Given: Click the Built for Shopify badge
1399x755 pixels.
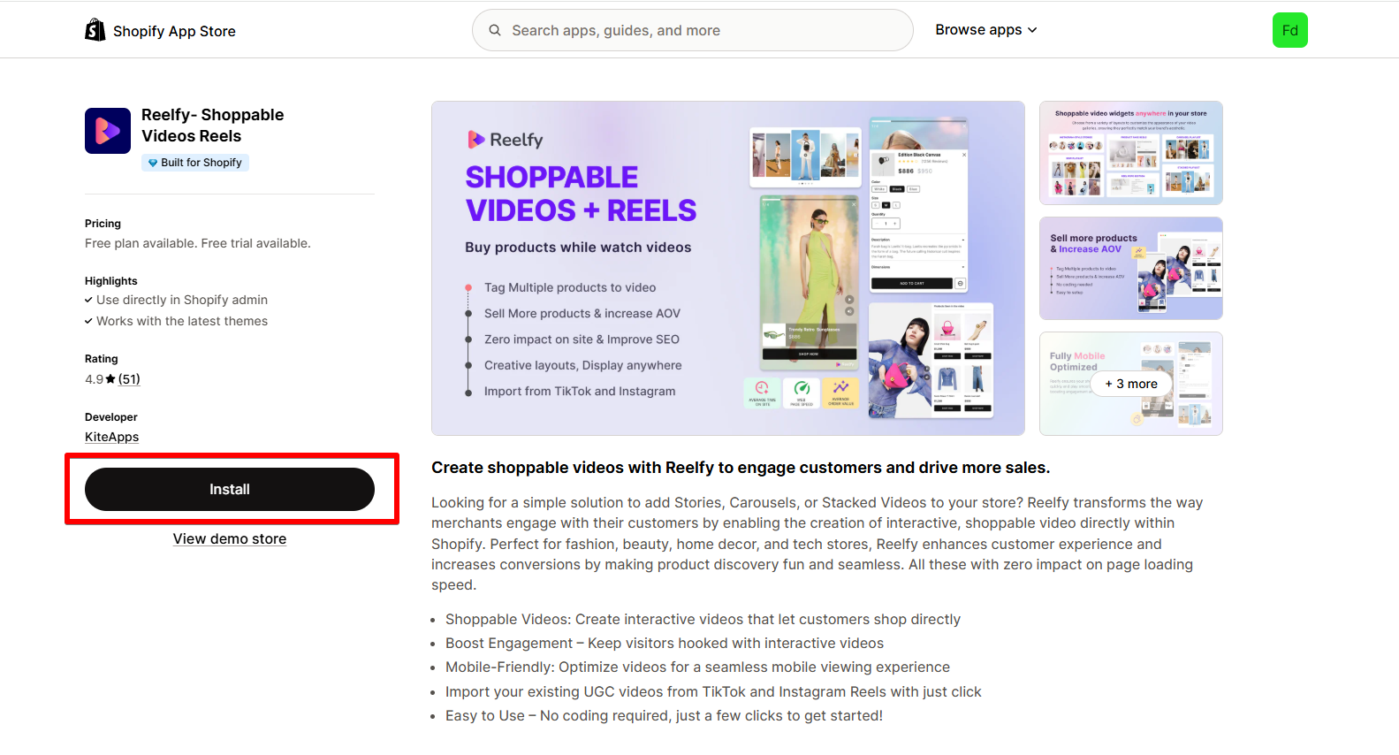Looking at the screenshot, I should [x=195, y=163].
